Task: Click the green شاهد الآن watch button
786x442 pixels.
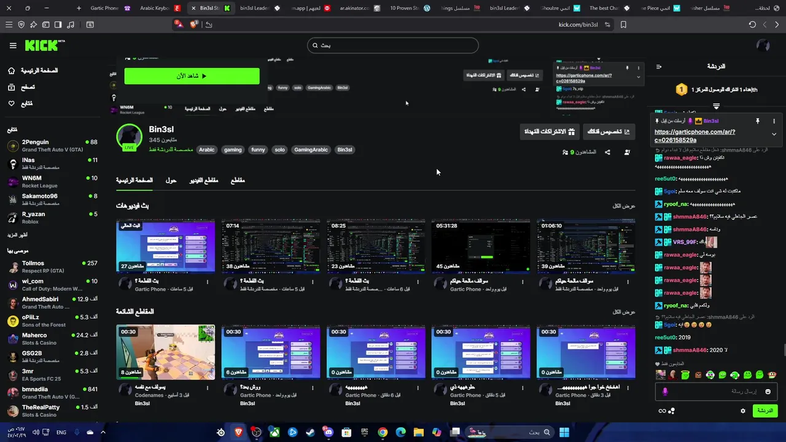Action: click(x=192, y=76)
